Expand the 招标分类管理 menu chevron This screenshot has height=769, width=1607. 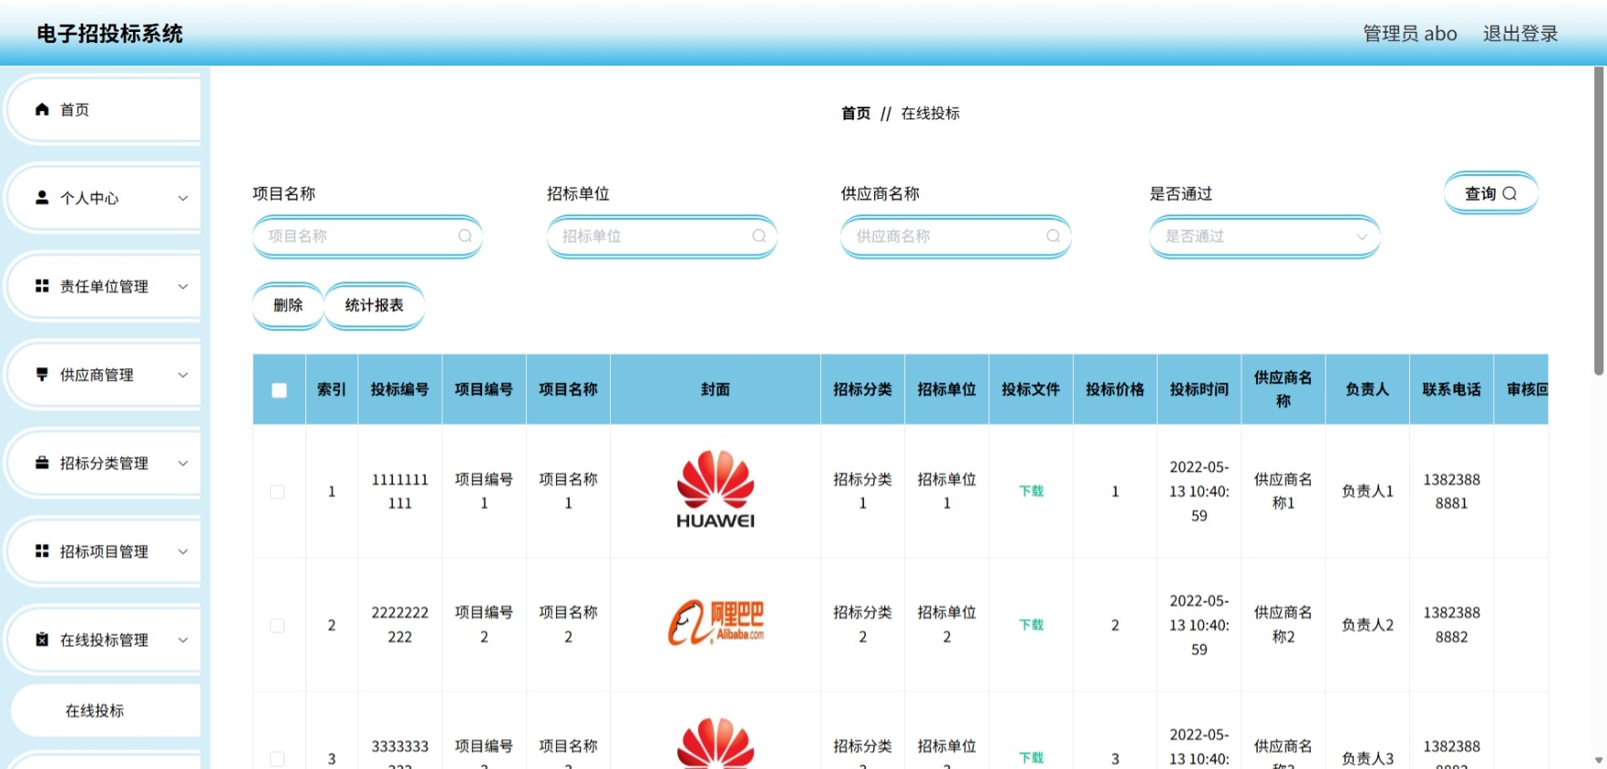click(x=182, y=464)
